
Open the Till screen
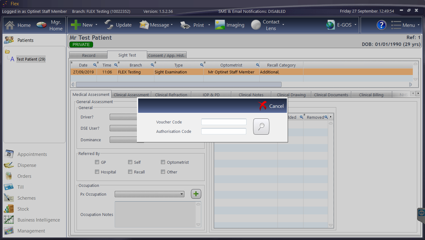coord(21,187)
